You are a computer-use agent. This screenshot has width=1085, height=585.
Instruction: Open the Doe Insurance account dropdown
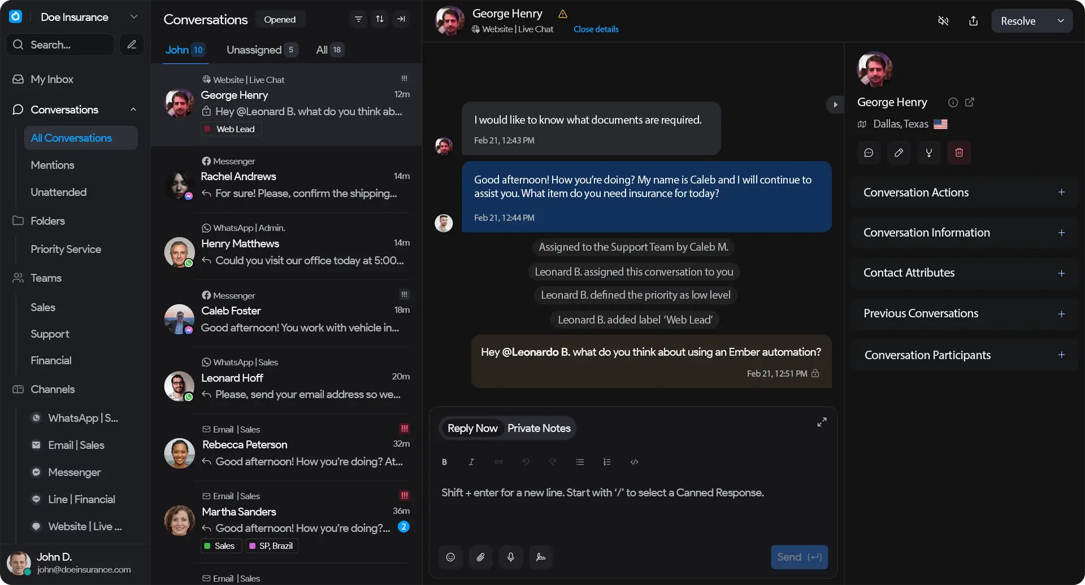pyautogui.click(x=134, y=17)
